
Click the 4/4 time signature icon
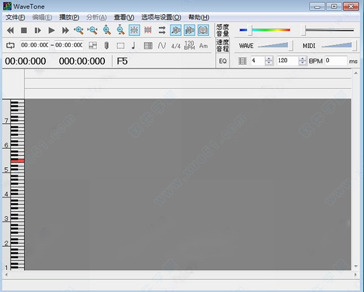pyautogui.click(x=176, y=46)
